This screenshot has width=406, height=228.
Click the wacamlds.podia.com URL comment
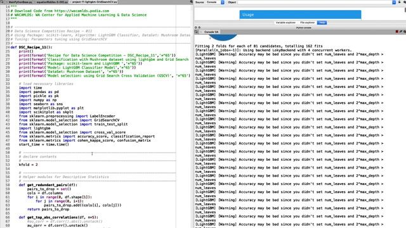click(60, 11)
